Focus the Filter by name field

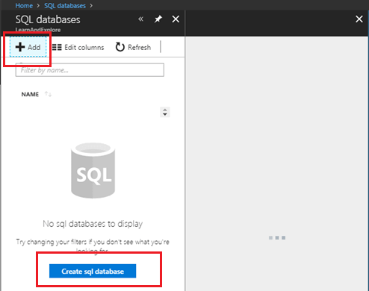[90, 70]
